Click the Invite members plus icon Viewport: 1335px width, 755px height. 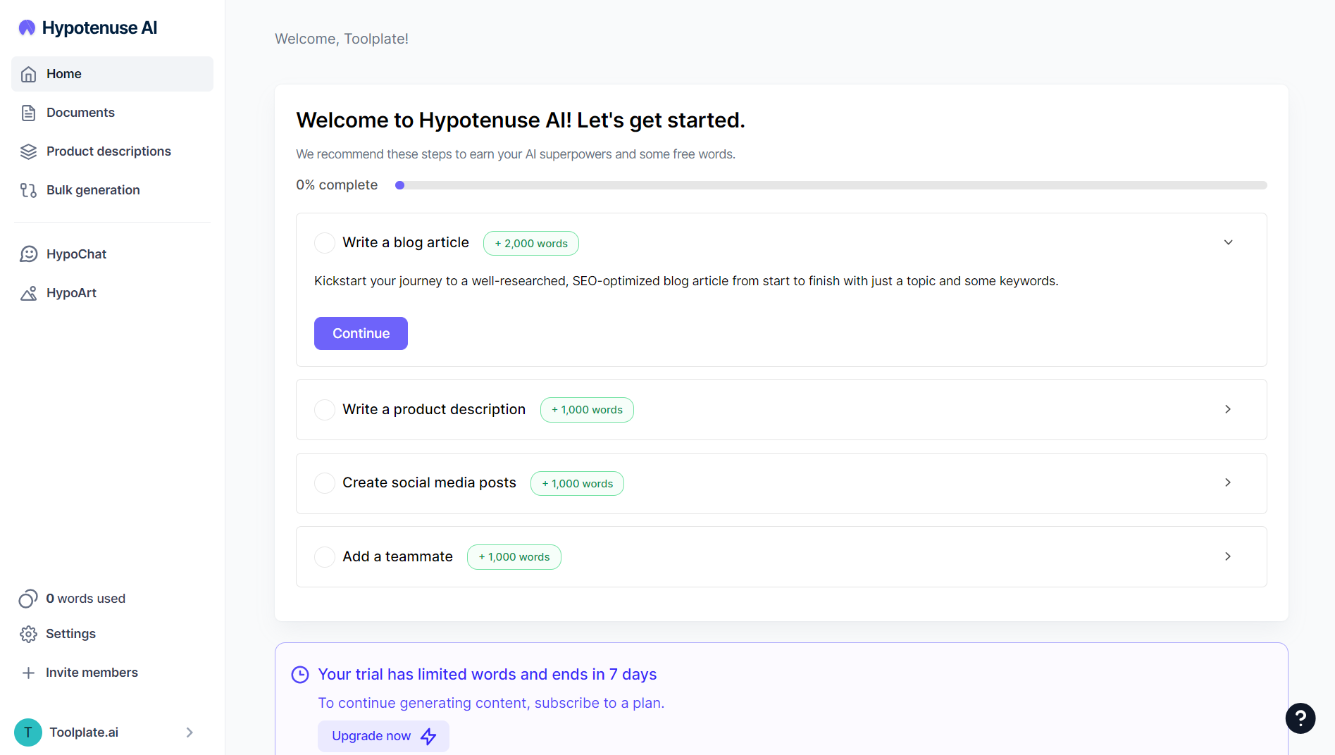pos(28,673)
